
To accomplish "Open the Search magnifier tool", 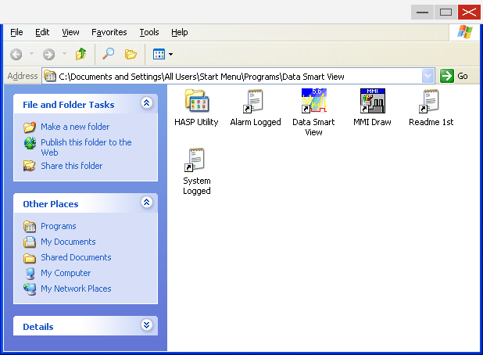I will [108, 54].
